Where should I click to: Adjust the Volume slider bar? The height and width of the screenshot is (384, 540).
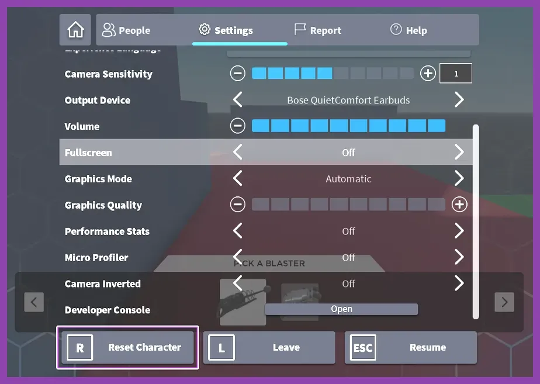348,126
